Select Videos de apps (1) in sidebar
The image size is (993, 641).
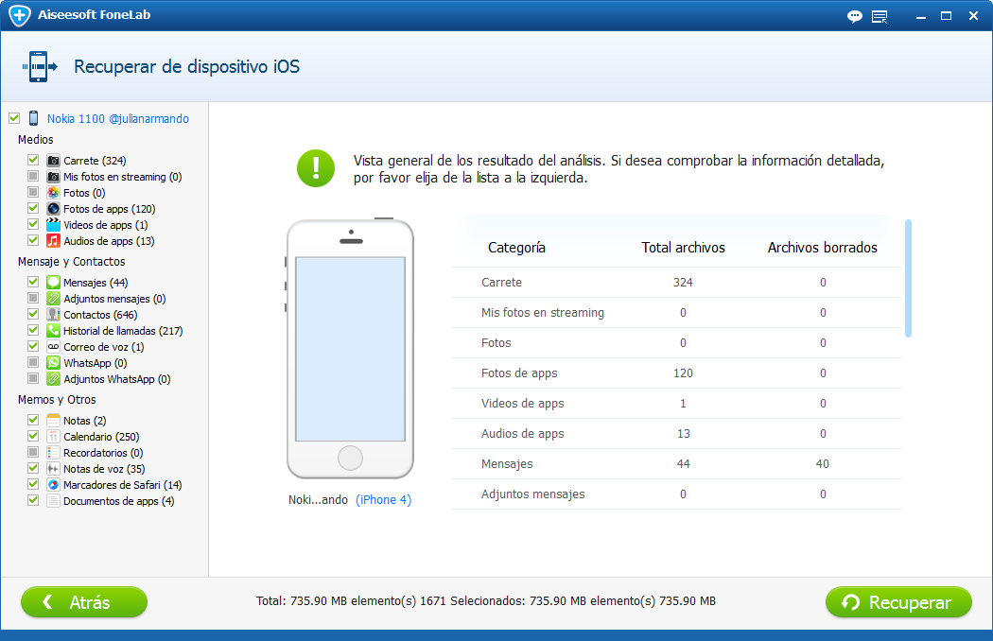(105, 225)
